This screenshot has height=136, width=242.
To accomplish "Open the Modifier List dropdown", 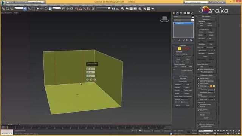I will click(x=192, y=20).
